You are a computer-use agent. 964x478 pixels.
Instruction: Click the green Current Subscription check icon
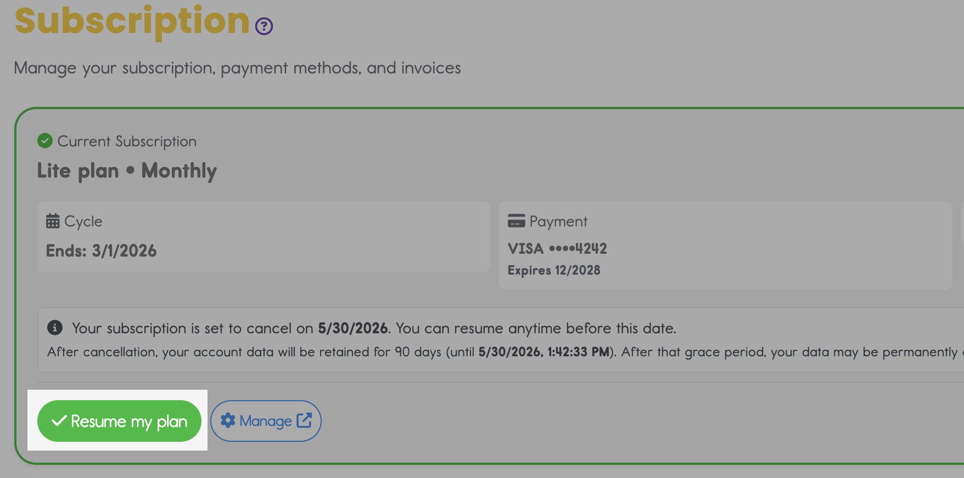tap(45, 141)
